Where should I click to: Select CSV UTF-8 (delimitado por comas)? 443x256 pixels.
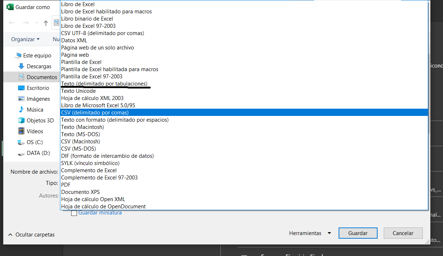[103, 33]
